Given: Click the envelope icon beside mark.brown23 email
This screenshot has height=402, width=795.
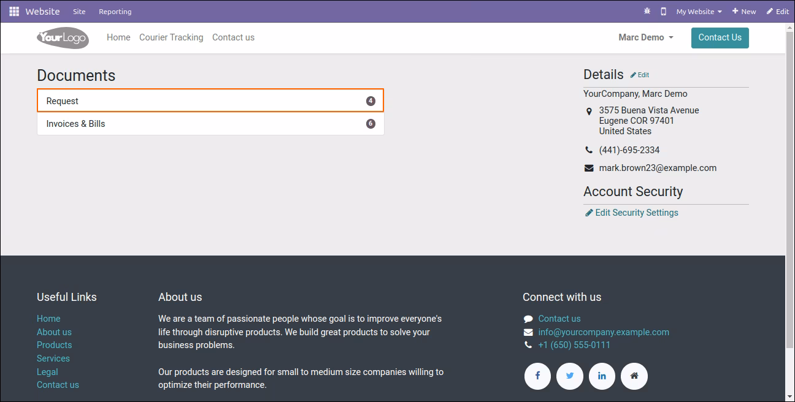Looking at the screenshot, I should [x=589, y=168].
